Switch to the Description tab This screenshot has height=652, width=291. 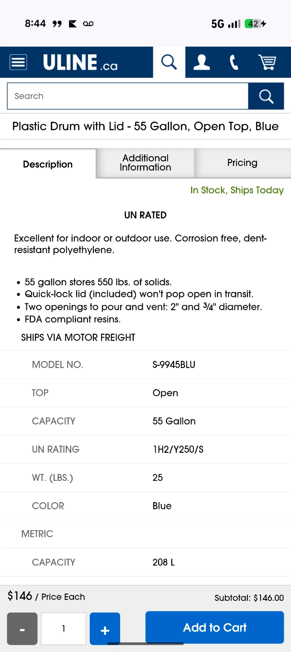[48, 164]
